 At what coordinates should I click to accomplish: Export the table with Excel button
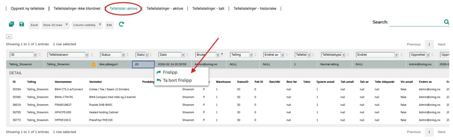coord(34,25)
